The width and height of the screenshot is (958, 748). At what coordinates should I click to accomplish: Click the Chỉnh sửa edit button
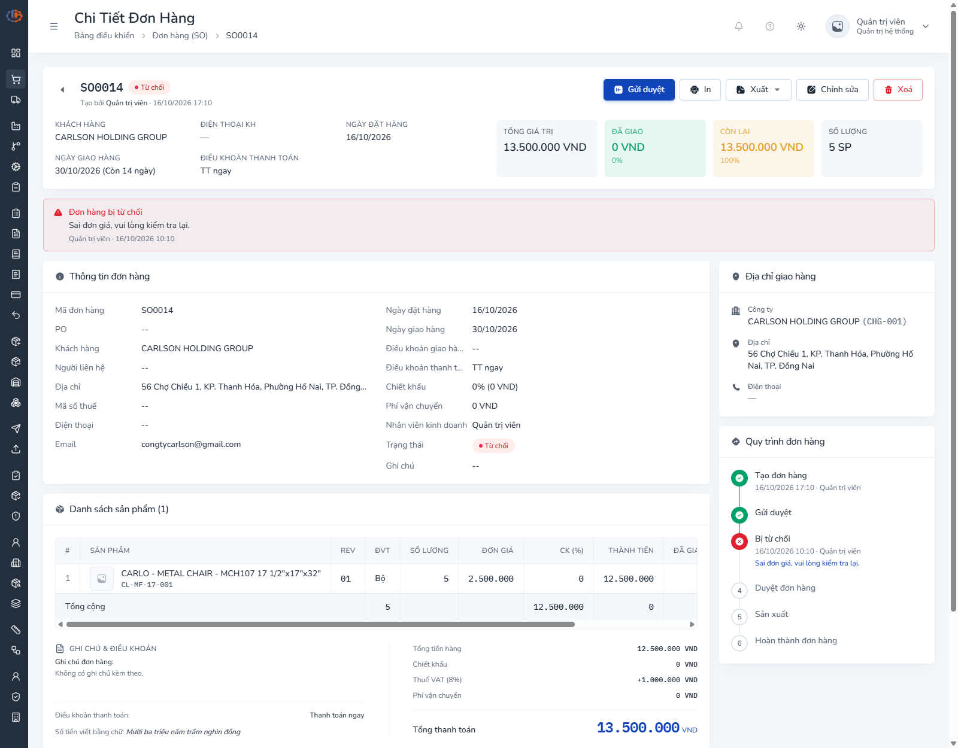point(832,90)
